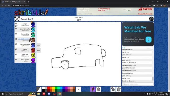Image resolution: width=170 pixels, height=96 pixels.
Task: Select the pencil brush tool
Action: (x=93, y=89)
